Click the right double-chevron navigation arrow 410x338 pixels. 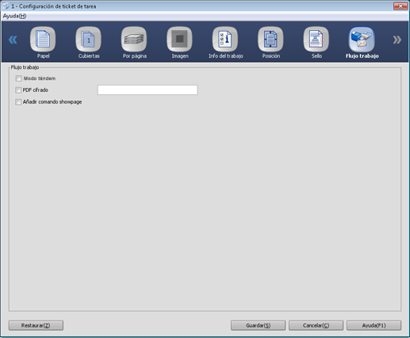[397, 40]
